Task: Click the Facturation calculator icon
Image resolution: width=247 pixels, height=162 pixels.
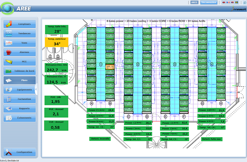Action: (x=9, y=99)
